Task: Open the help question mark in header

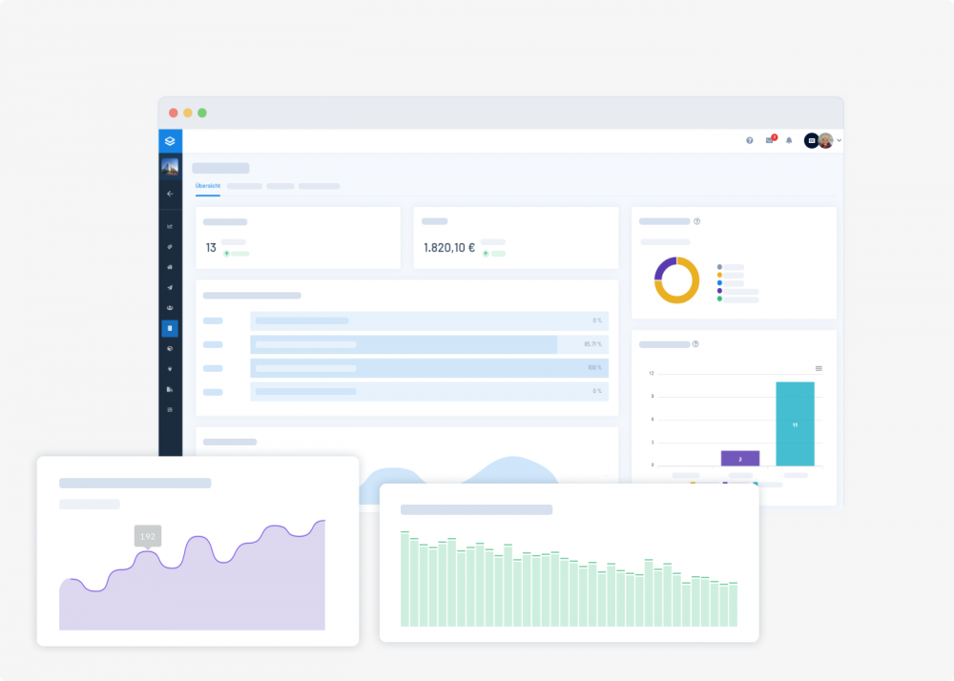Action: pos(750,140)
